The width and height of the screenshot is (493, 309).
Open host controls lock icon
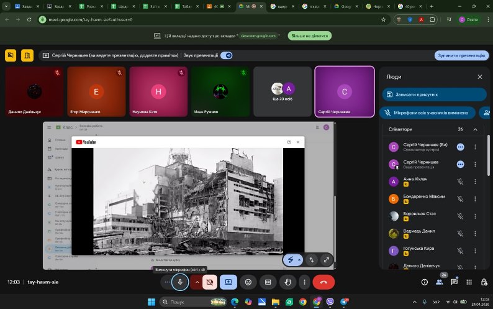coord(484,282)
